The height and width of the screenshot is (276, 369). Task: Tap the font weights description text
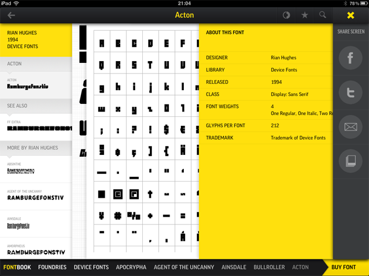click(x=302, y=113)
